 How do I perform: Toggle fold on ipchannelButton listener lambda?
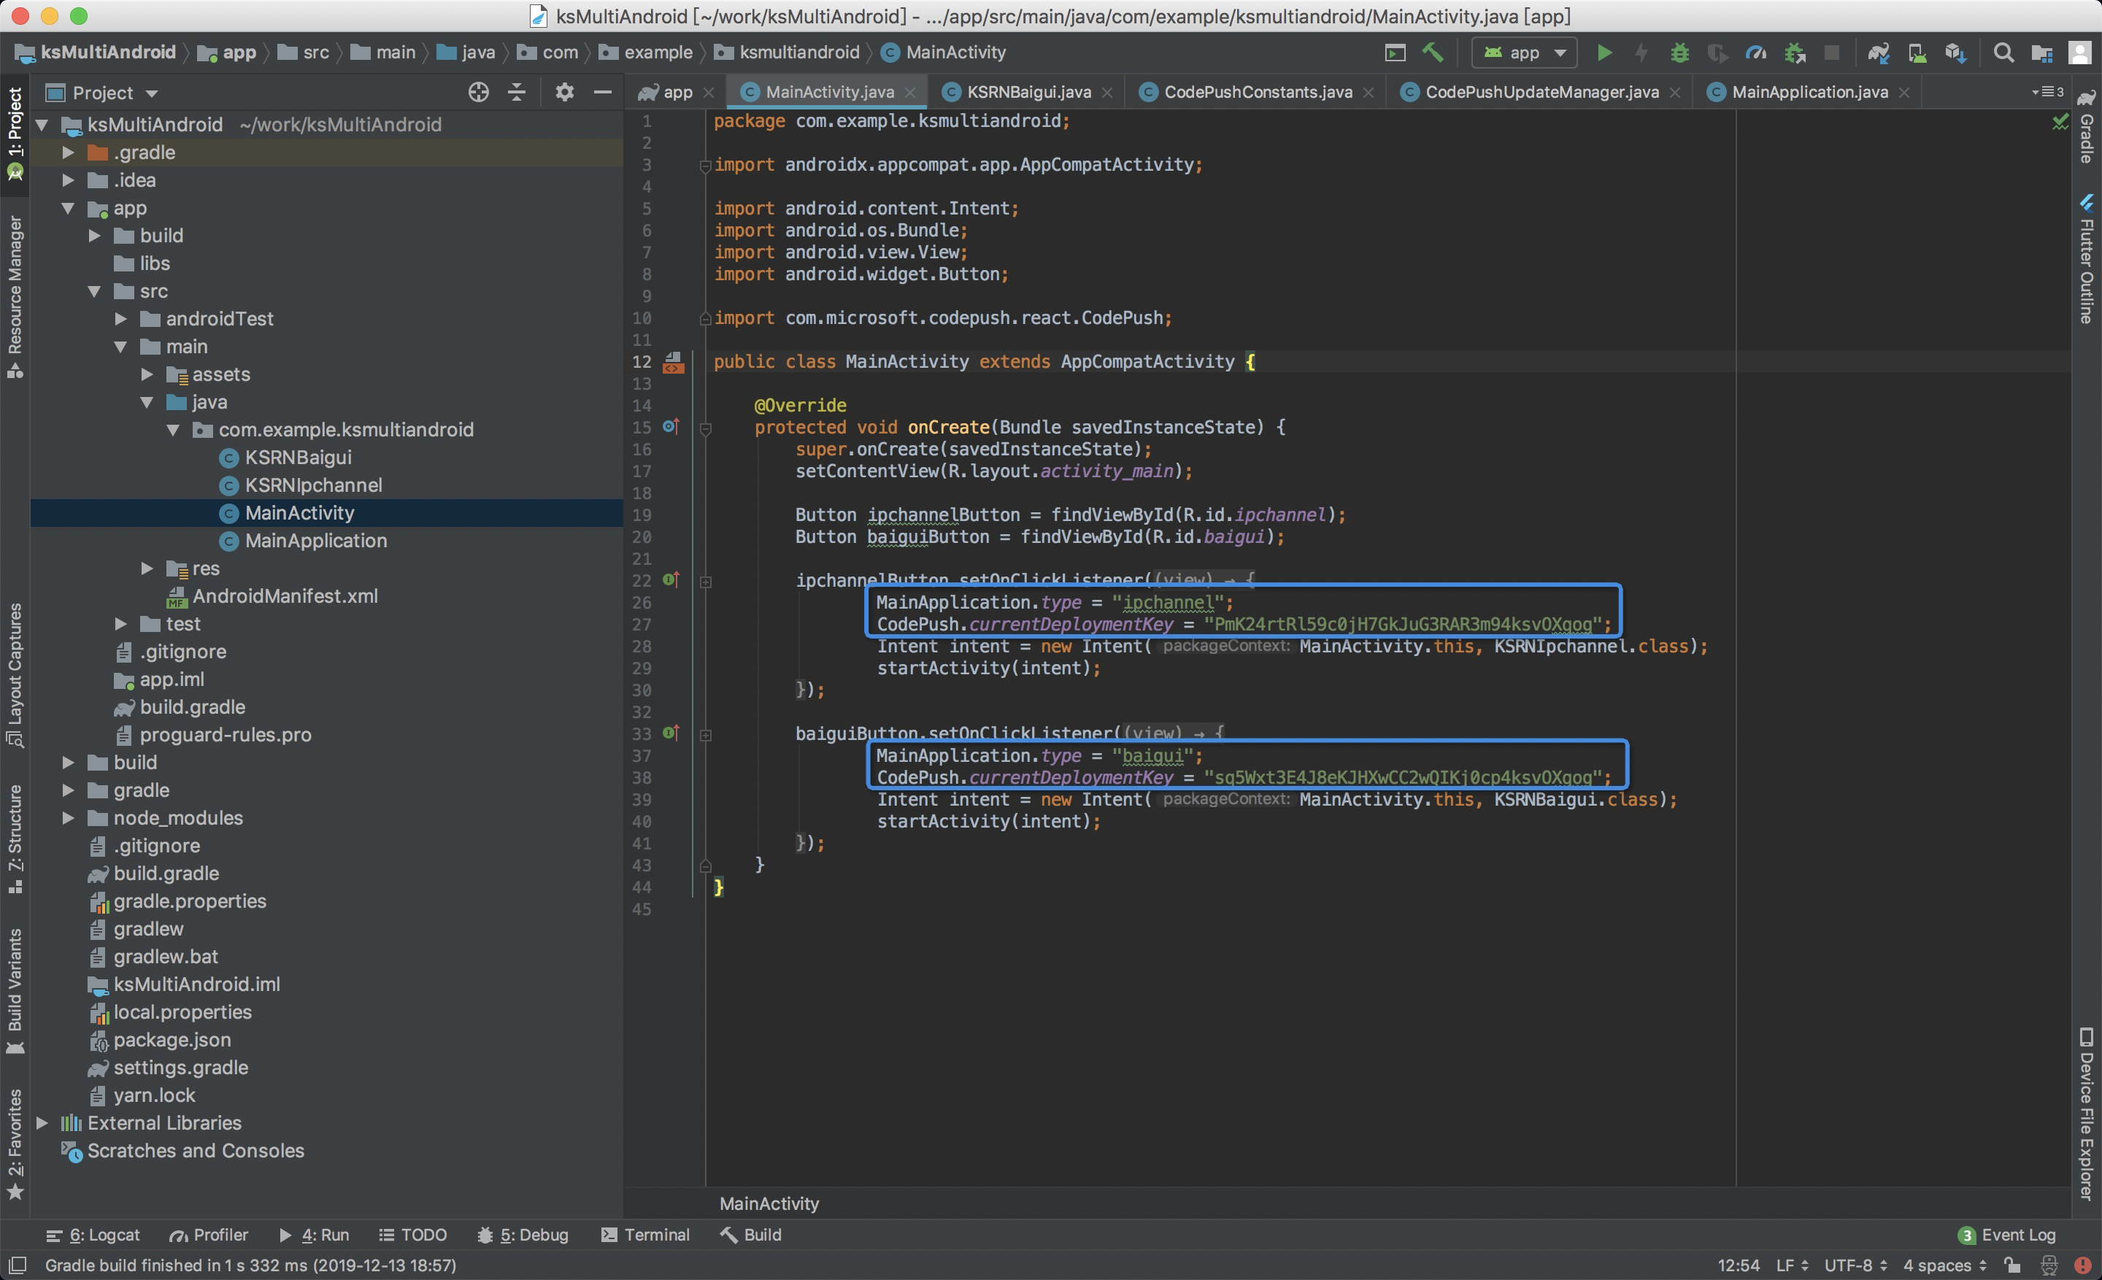[706, 582]
